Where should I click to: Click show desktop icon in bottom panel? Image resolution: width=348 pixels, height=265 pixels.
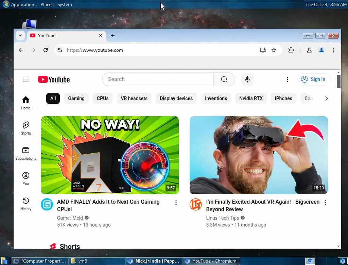4,261
